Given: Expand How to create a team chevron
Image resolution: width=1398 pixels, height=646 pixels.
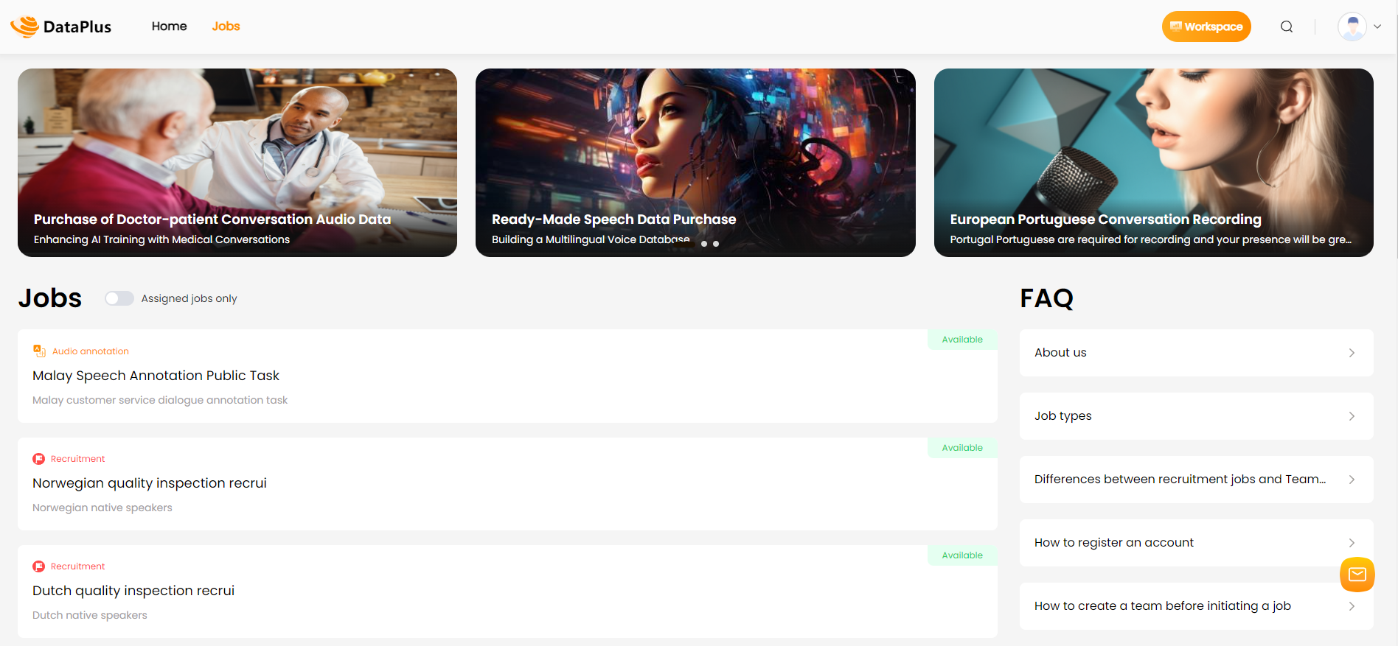Looking at the screenshot, I should [1352, 606].
